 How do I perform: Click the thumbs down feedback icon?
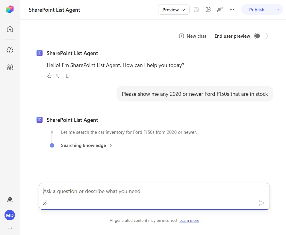[x=58, y=76]
